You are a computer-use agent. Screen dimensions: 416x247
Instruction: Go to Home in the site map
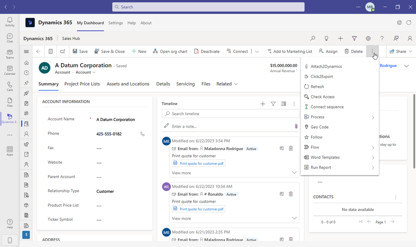tap(26, 63)
